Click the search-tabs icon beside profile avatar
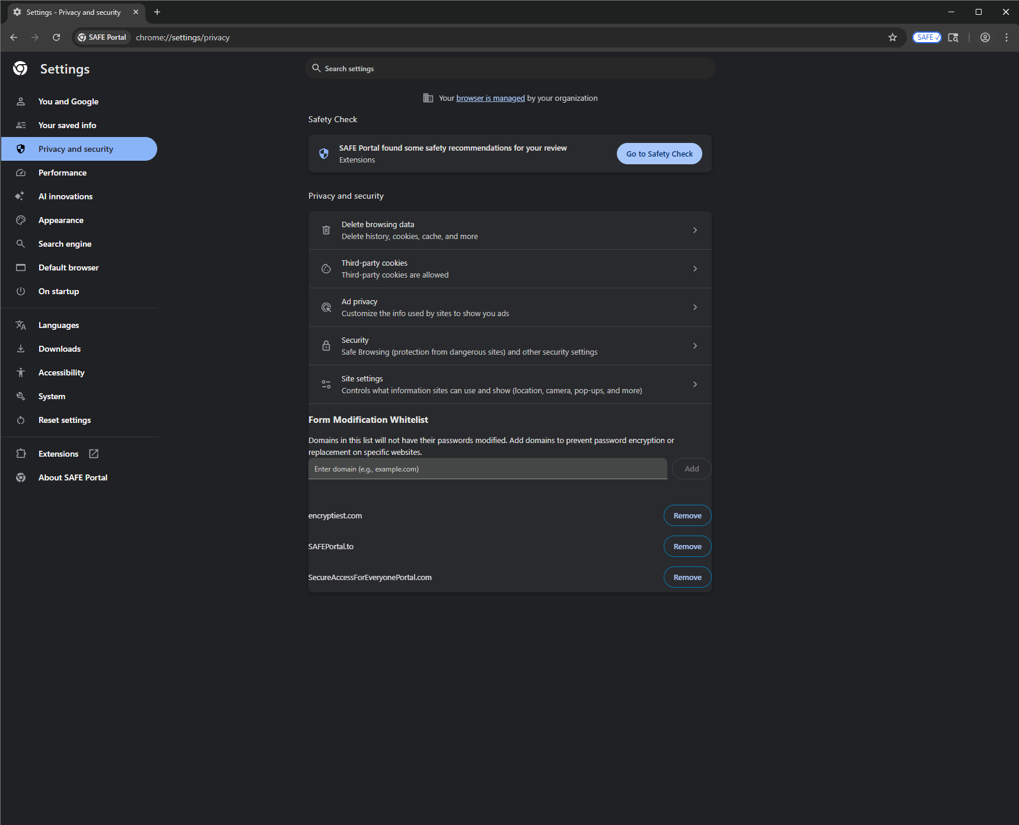The image size is (1019, 825). [953, 37]
